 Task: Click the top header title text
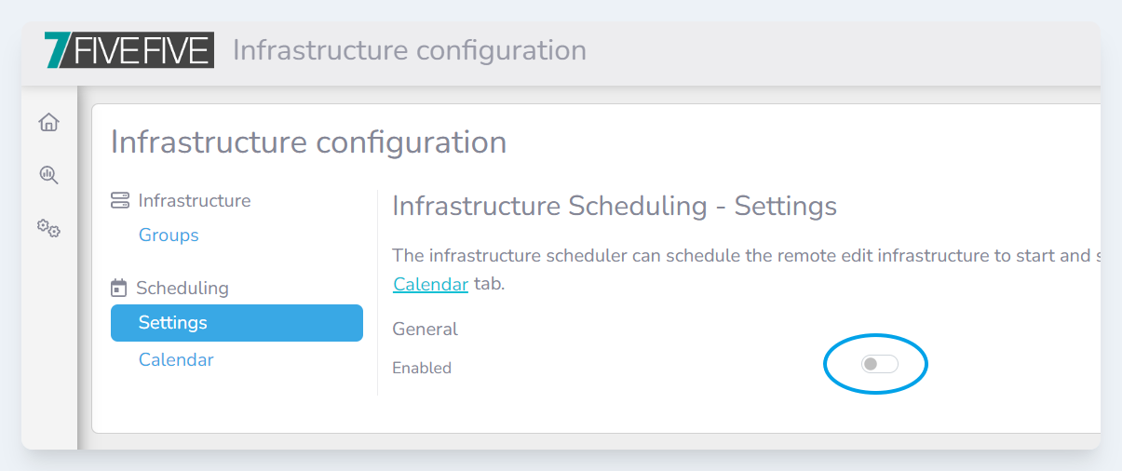pos(410,50)
